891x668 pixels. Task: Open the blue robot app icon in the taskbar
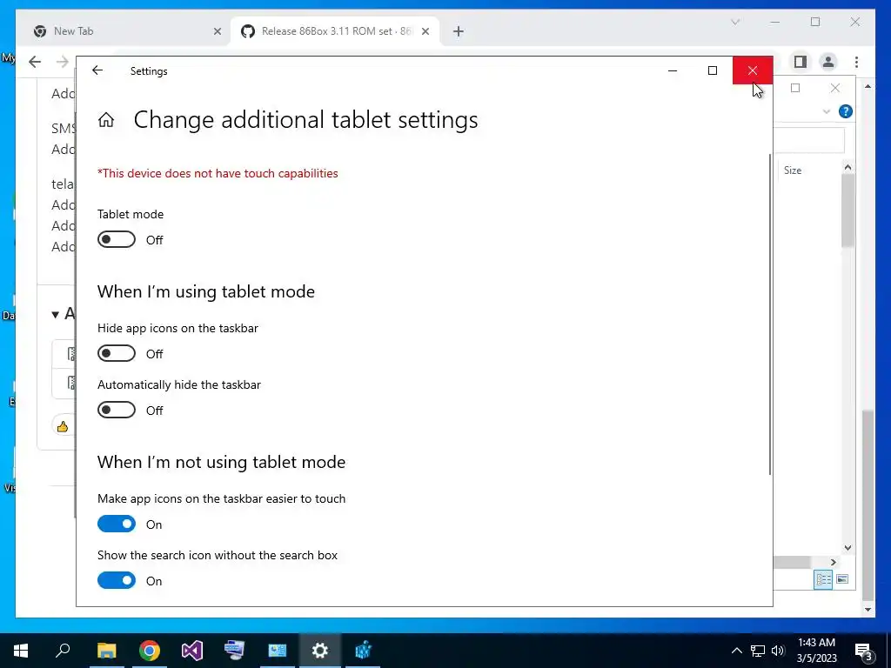[x=363, y=651]
